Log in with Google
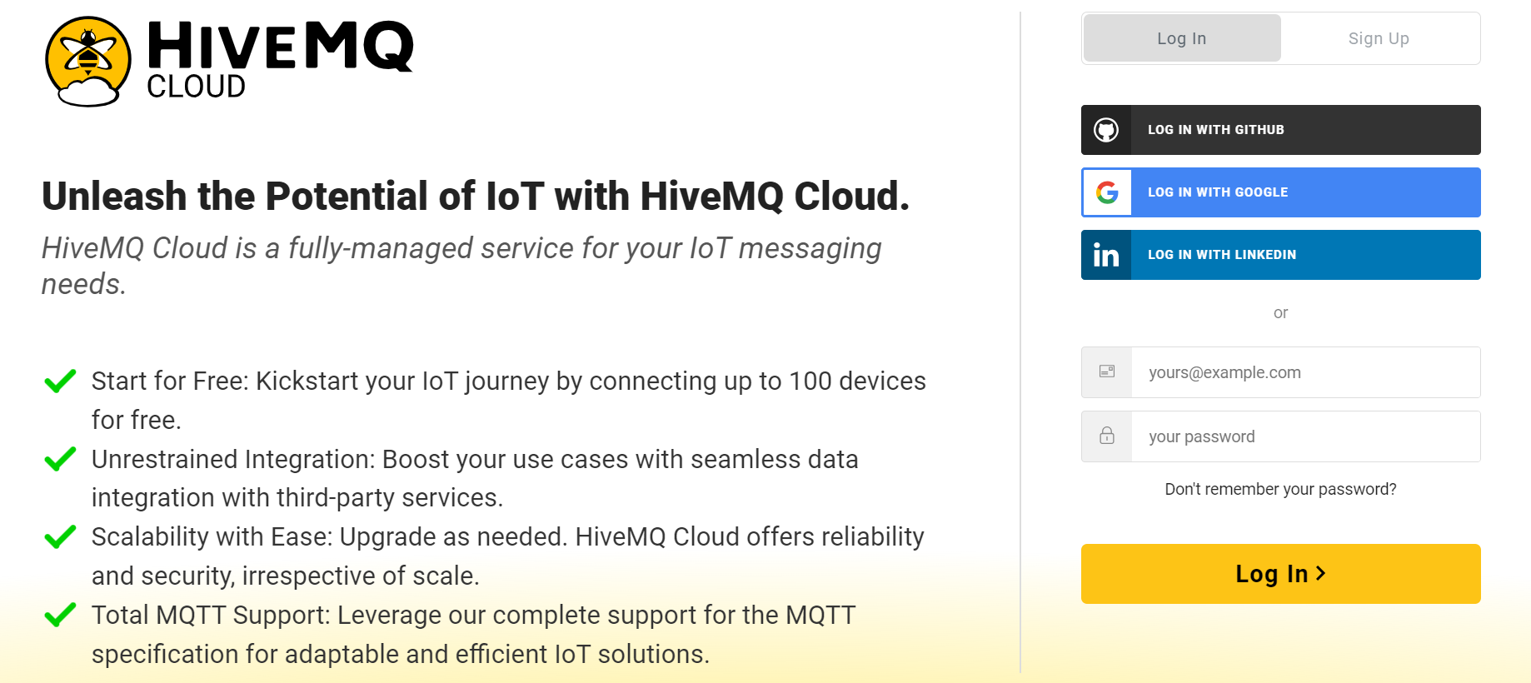1531x683 pixels. (x=1280, y=192)
